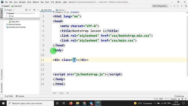The height and width of the screenshot is (106, 188).
Task: Toggle the Structure tool window sidebar tab
Action: 1,74
